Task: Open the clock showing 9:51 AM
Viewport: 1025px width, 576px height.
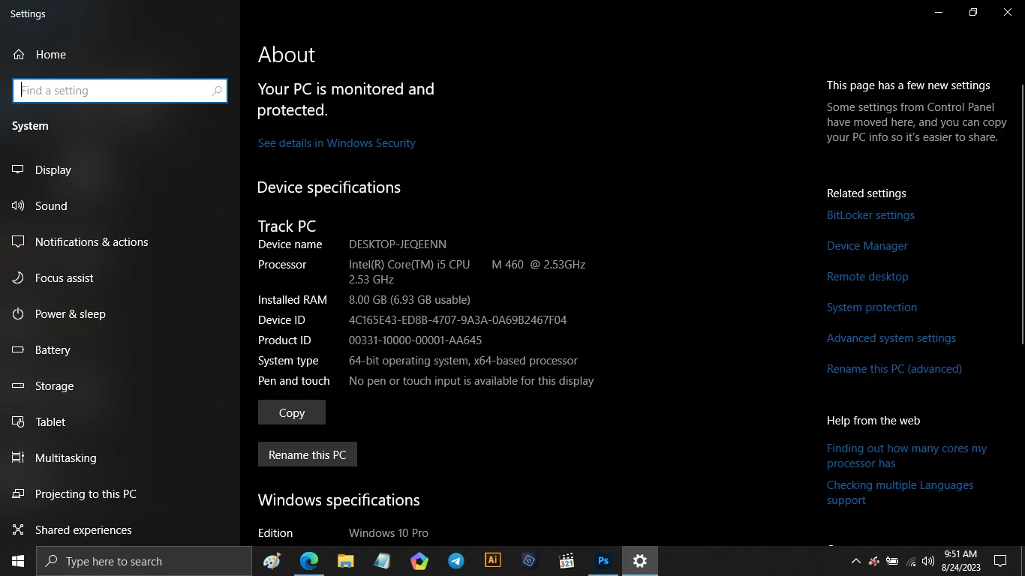Action: (960, 561)
